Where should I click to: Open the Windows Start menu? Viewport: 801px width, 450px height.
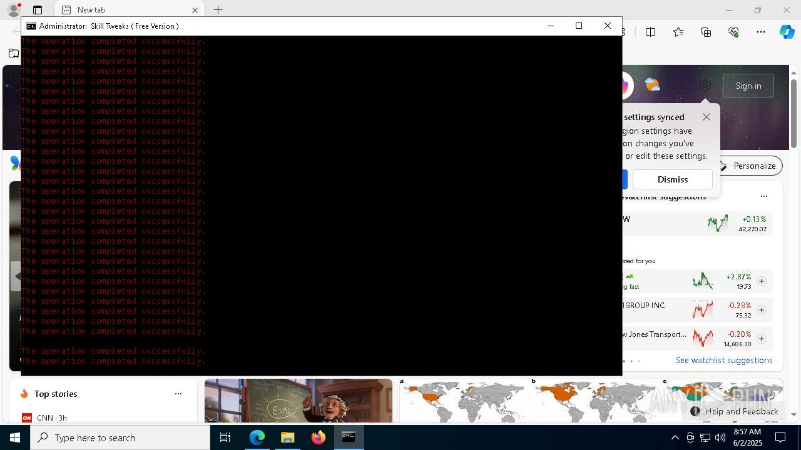click(x=15, y=437)
